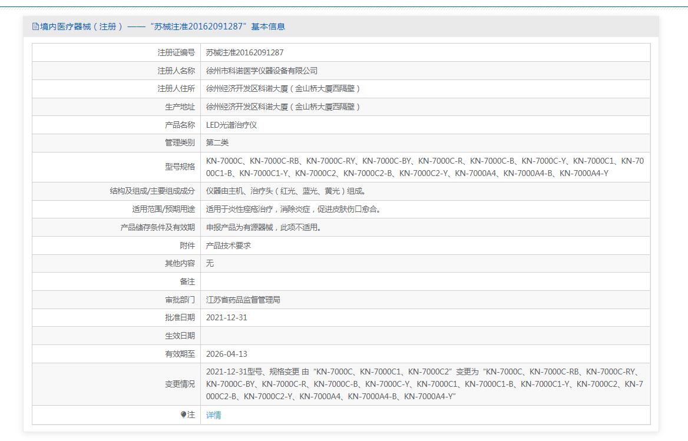Click the 产品储存条件及有效期 label
688x441 pixels.
(x=157, y=227)
